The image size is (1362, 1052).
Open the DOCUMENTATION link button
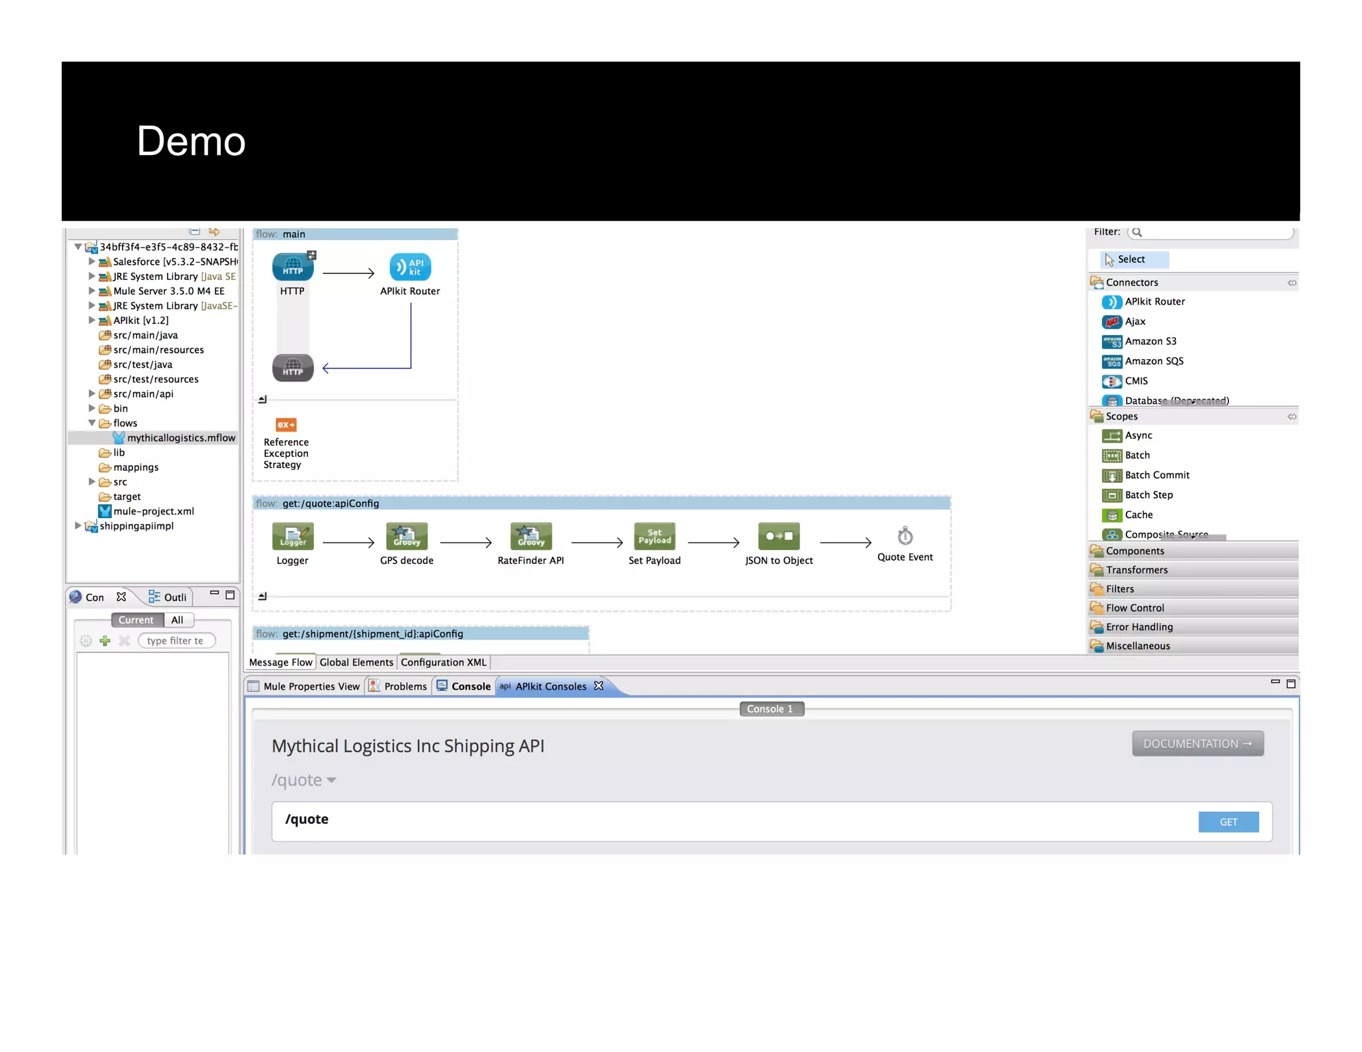[1197, 743]
